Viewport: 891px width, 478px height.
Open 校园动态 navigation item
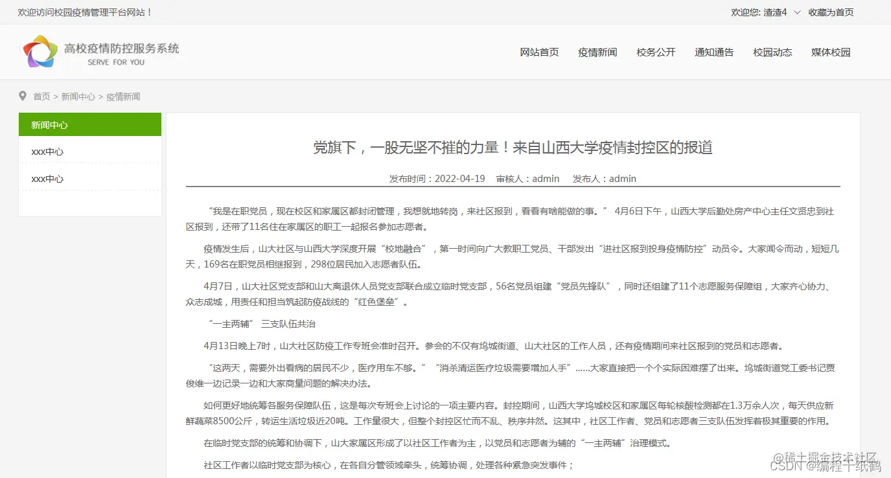click(x=772, y=52)
